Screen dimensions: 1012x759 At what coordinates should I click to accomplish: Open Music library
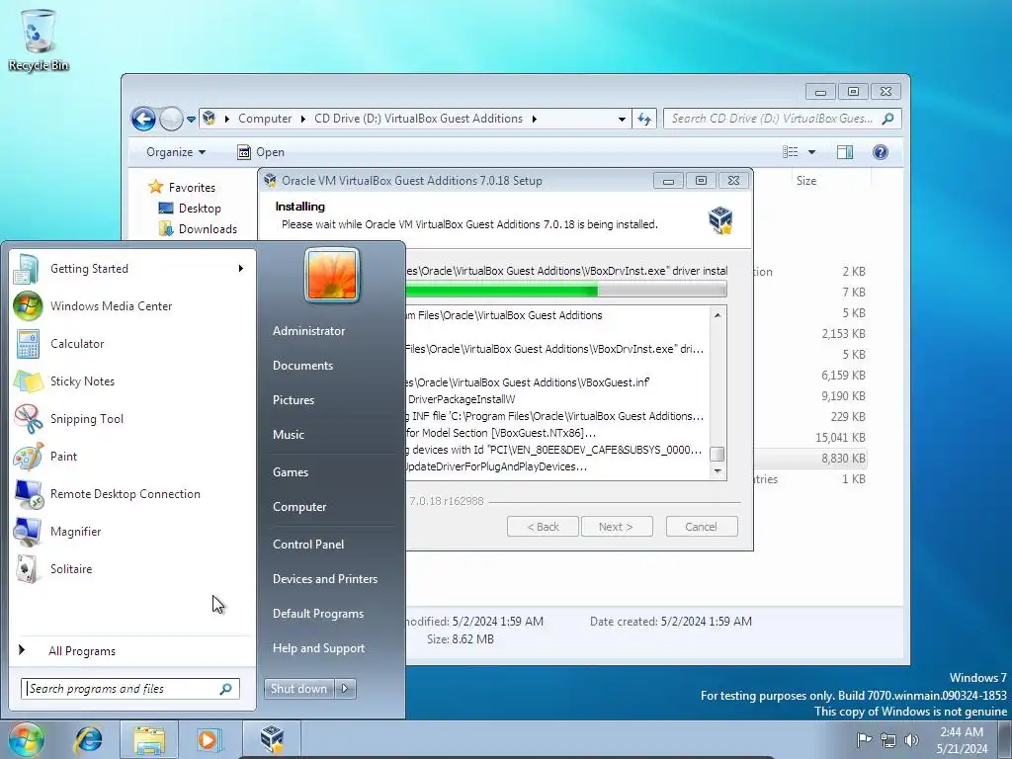coord(288,435)
